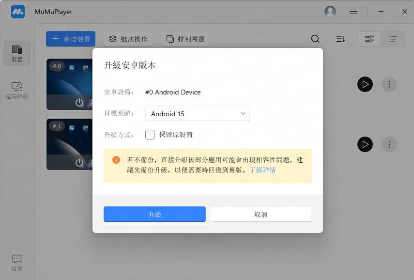Image resolution: width=414 pixels, height=280 pixels.
Task: Close the MuMuPlayer window
Action: click(x=404, y=11)
